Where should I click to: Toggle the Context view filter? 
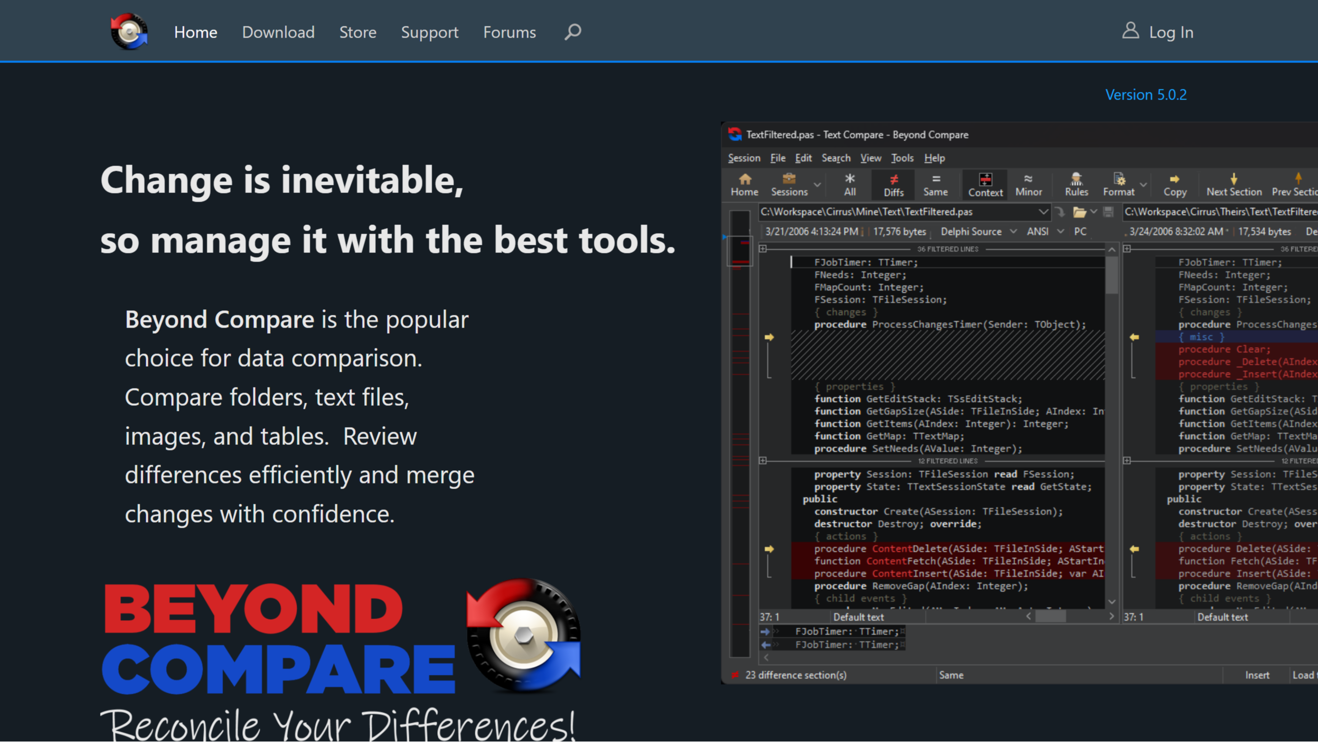point(985,184)
